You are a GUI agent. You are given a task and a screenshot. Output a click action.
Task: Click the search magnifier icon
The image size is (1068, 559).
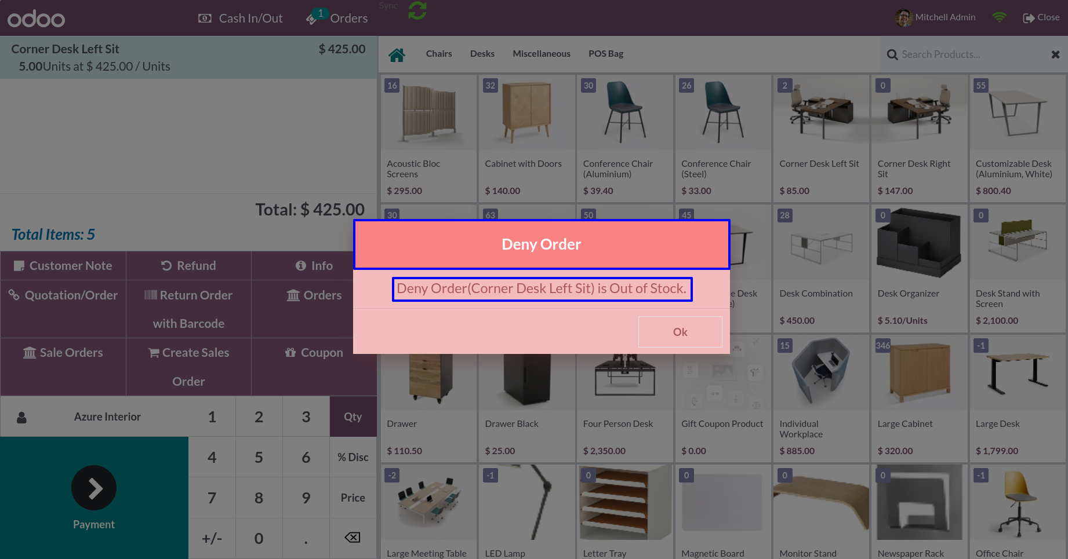(x=892, y=54)
